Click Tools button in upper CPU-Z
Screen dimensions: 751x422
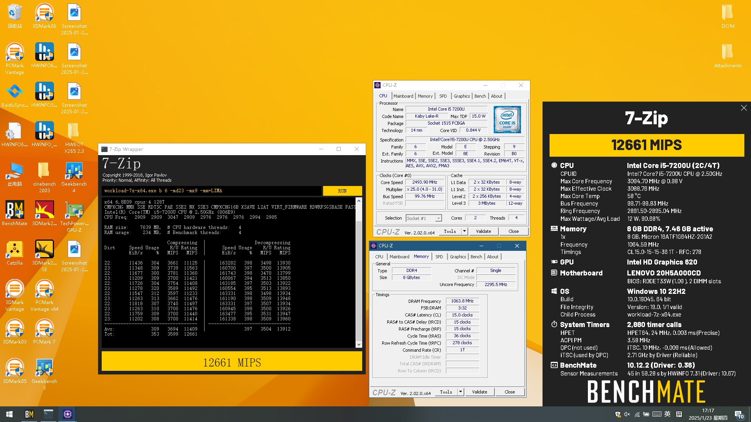pos(450,231)
